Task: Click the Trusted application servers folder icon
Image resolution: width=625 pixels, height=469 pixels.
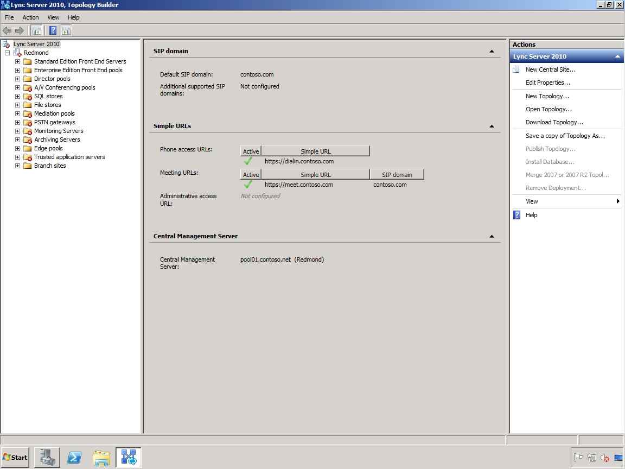Action: pyautogui.click(x=28, y=157)
